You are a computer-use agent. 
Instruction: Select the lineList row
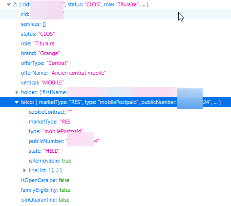115,170
